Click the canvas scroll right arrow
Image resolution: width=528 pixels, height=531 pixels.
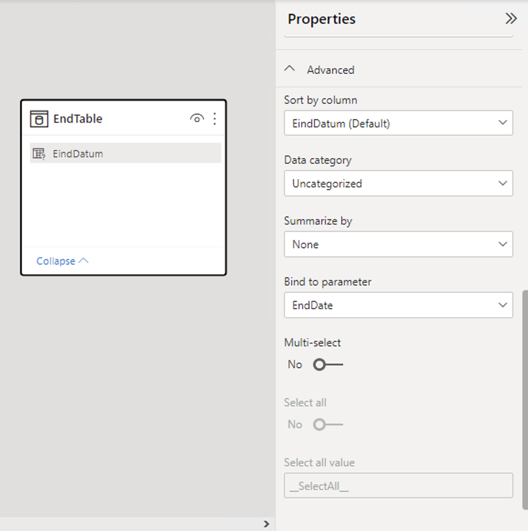[267, 524]
